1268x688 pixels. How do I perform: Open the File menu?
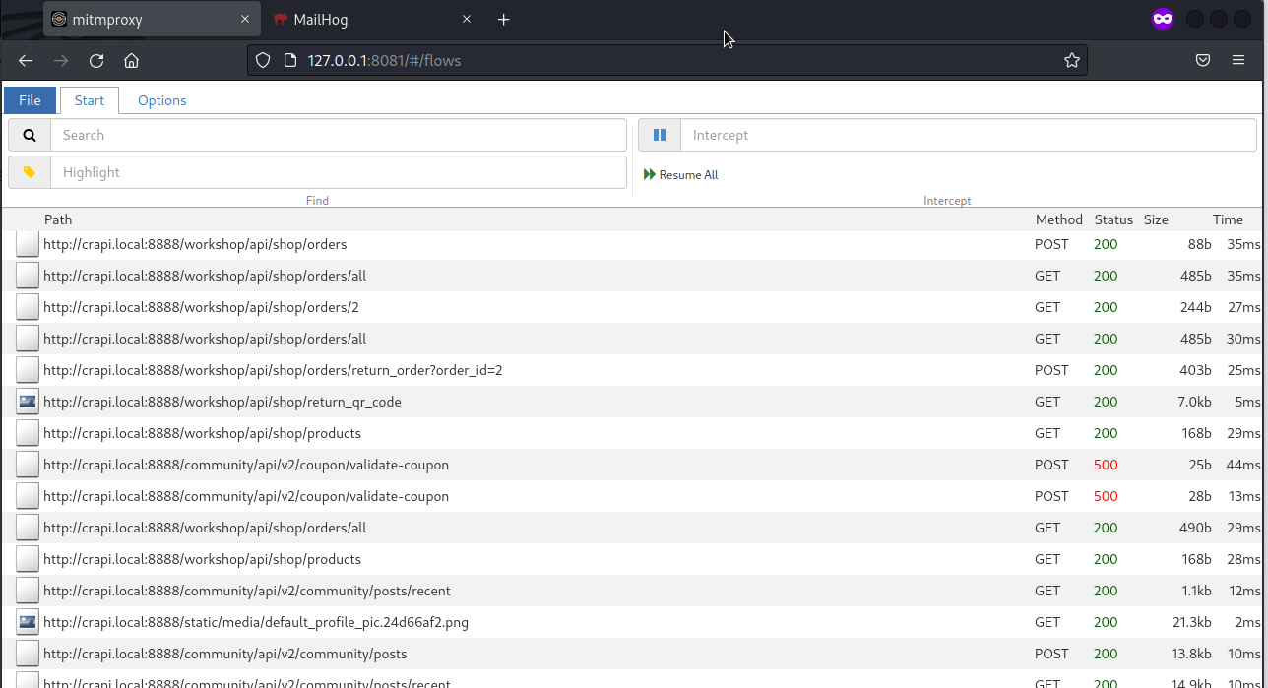coord(30,100)
